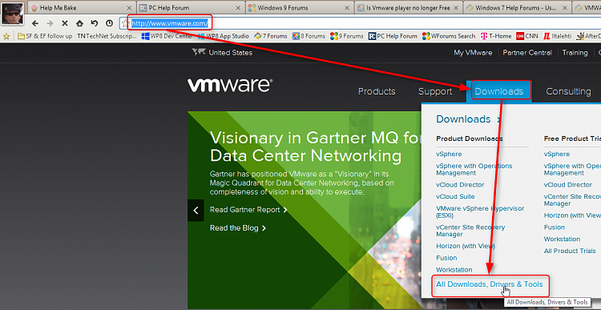Click vSphere with Operations Management under Product Downloads

(474, 169)
